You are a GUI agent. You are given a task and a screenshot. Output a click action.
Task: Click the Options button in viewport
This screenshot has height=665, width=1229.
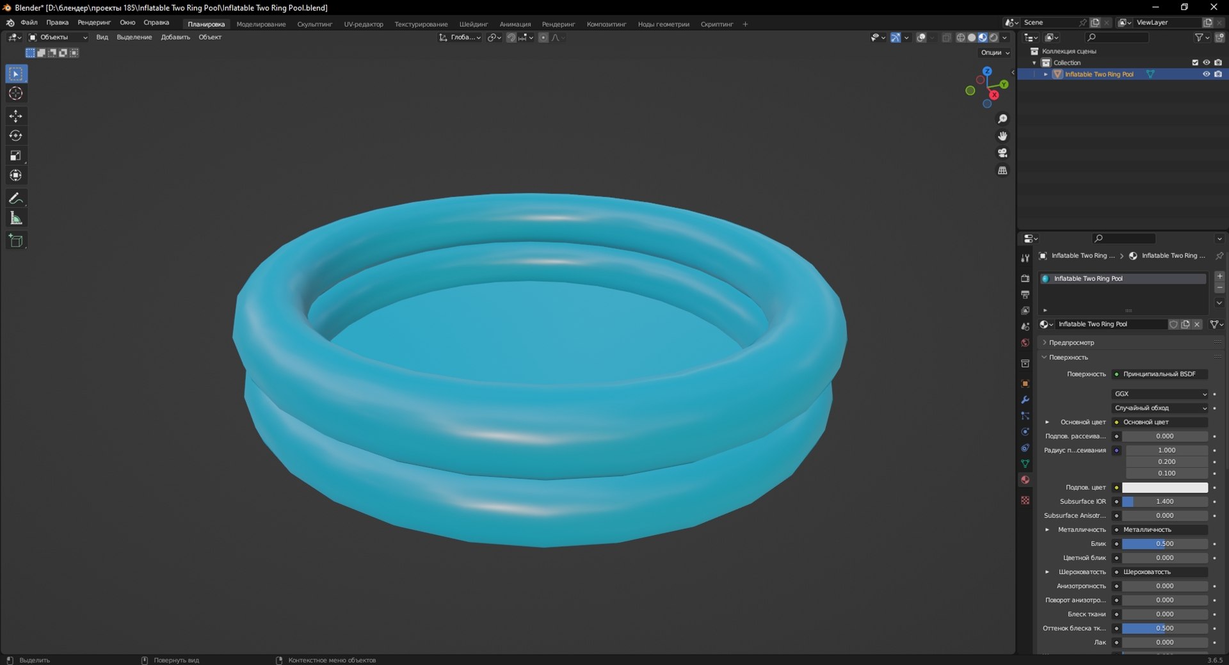click(x=995, y=52)
